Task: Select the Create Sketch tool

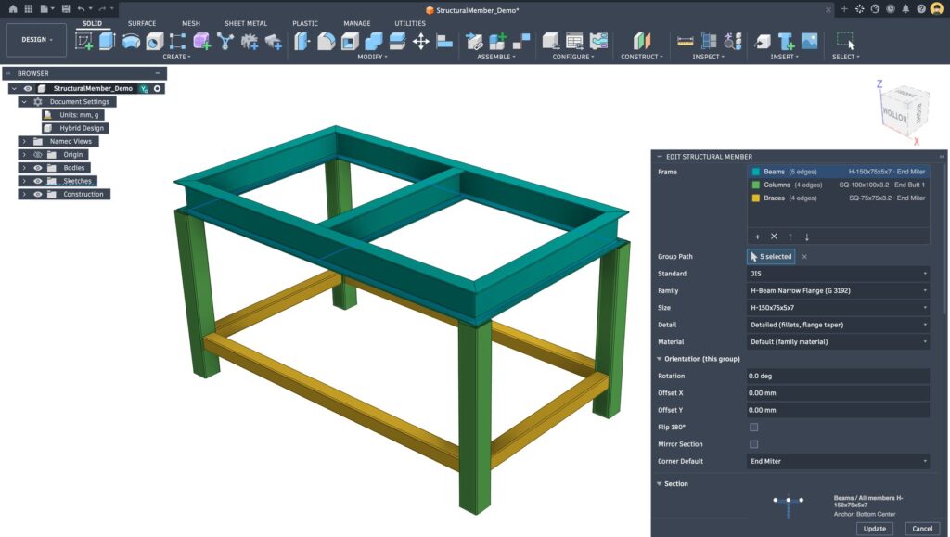Action: [83, 41]
